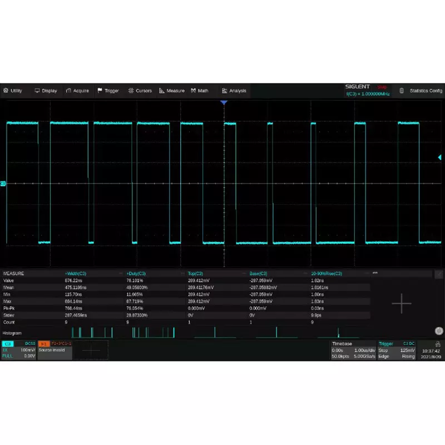Remove the +Duty(C3) column via its dash icon

coord(182,273)
